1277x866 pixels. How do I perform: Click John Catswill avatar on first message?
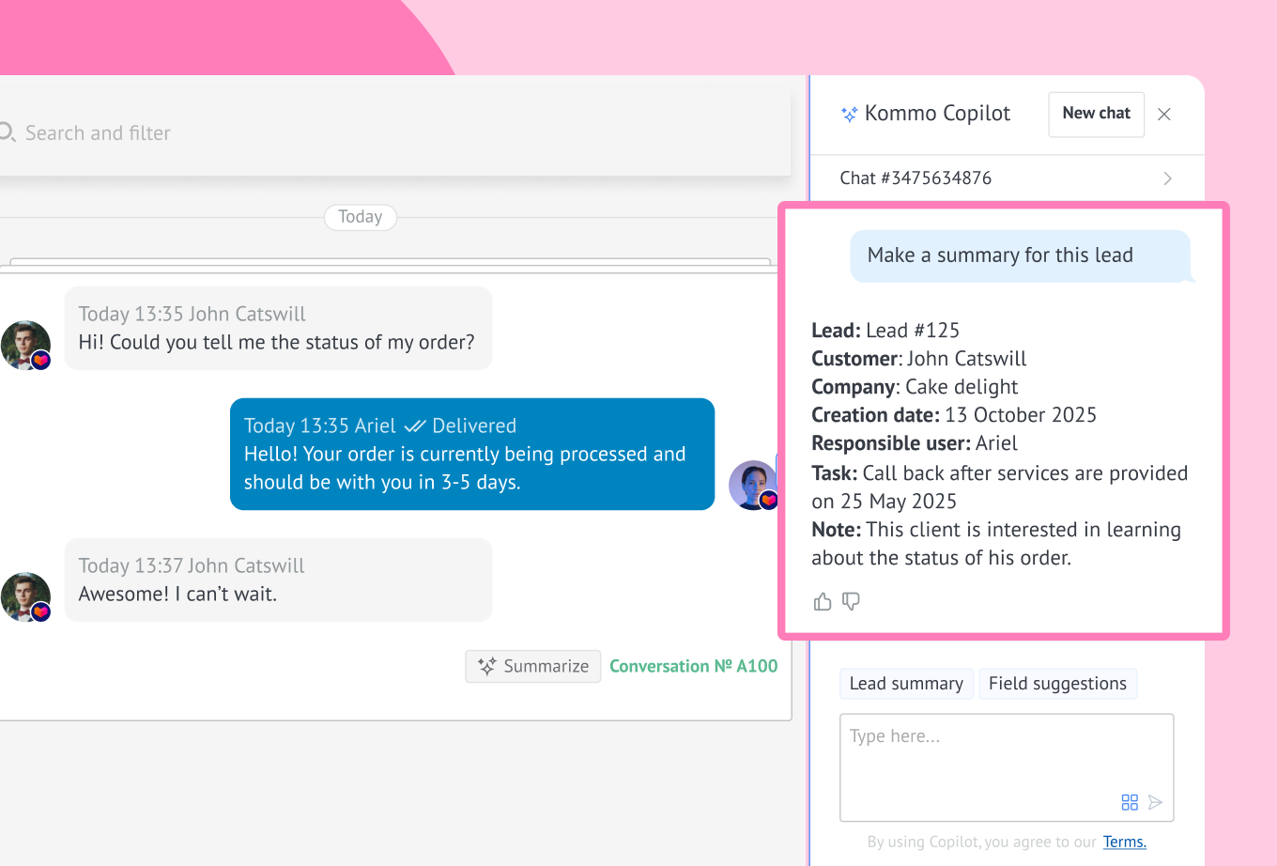(x=25, y=345)
